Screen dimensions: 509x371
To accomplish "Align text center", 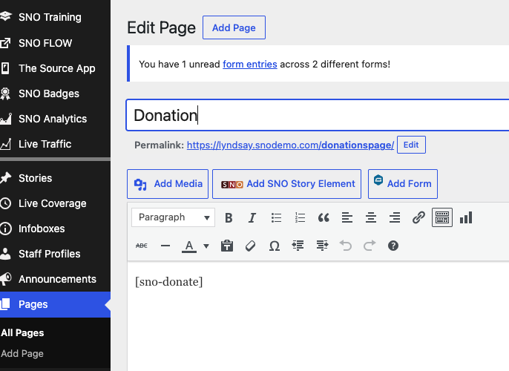I will 371,217.
